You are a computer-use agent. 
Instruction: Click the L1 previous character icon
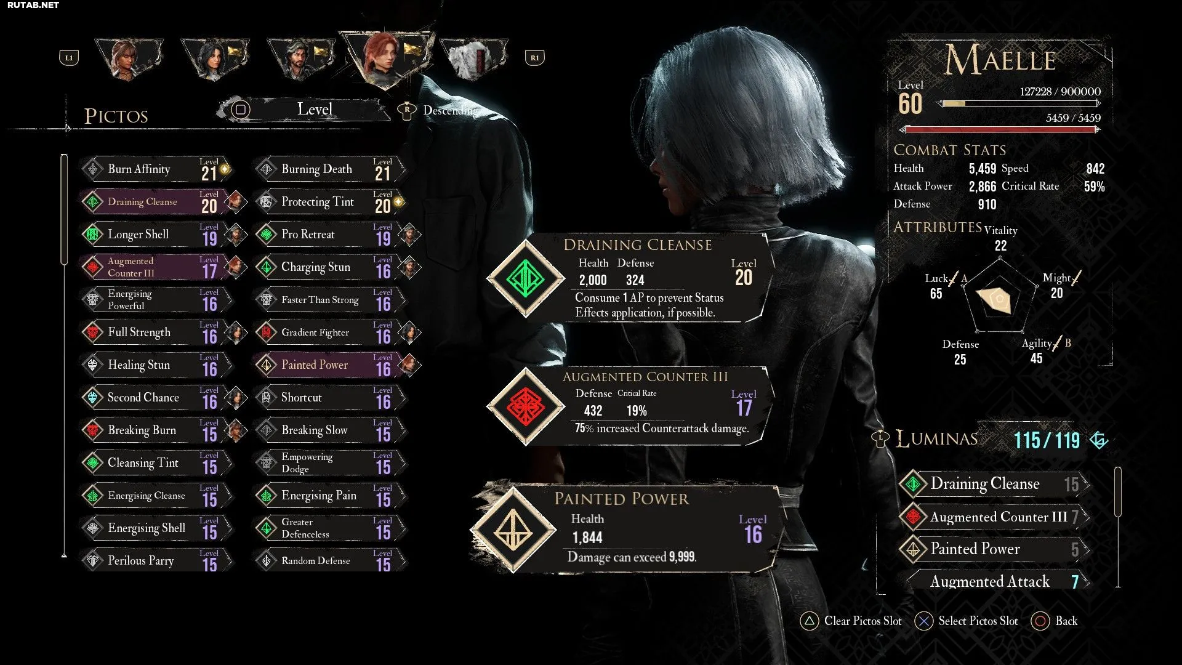pos(69,58)
